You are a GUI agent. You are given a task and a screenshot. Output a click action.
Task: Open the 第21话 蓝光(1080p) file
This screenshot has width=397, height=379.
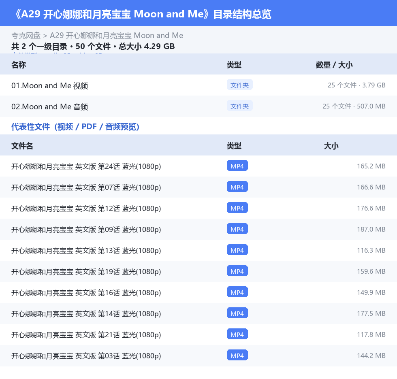click(x=86, y=335)
